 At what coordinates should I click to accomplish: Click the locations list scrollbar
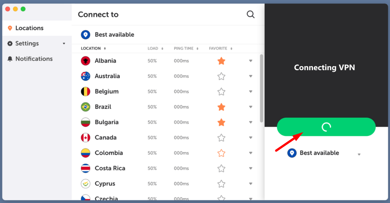[261, 88]
